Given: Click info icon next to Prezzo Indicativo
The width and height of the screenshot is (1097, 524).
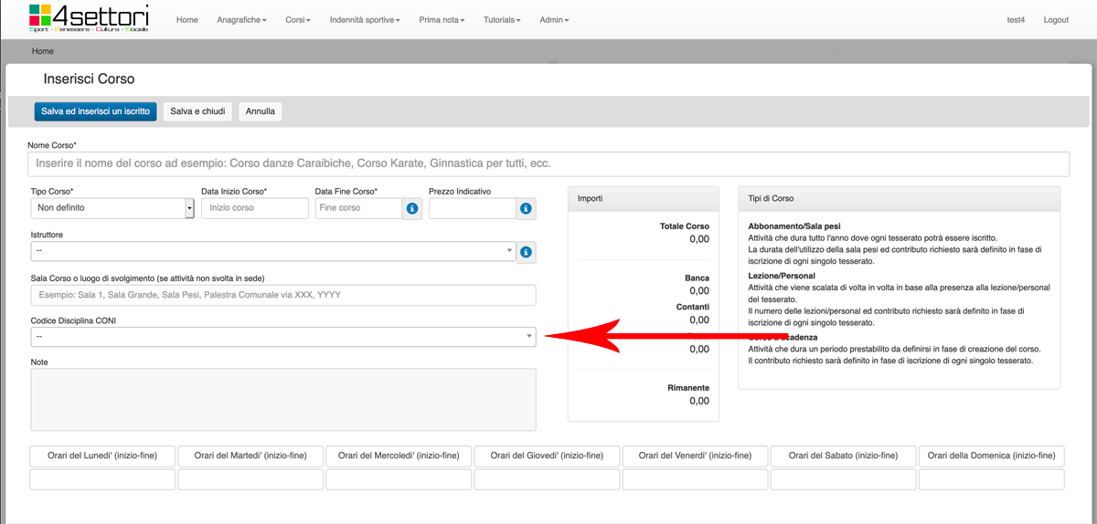Looking at the screenshot, I should (526, 209).
